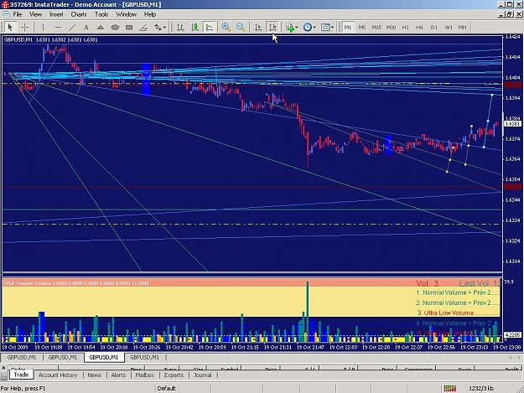Click the VSA Teacher Volume indicator label
Screen dimensions: 524x393
[75, 283]
